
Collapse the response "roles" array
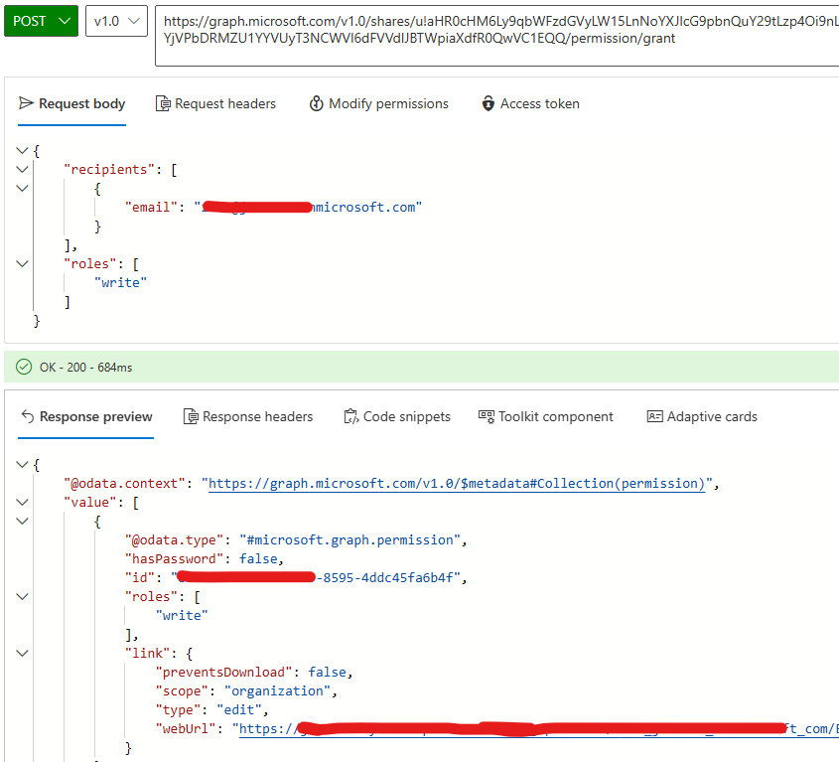pyautogui.click(x=22, y=596)
